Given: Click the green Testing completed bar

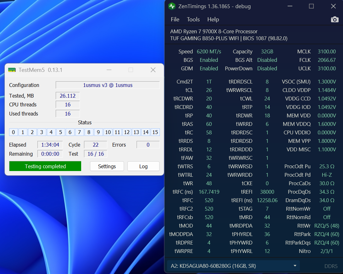Looking at the screenshot, I should coord(45,166).
